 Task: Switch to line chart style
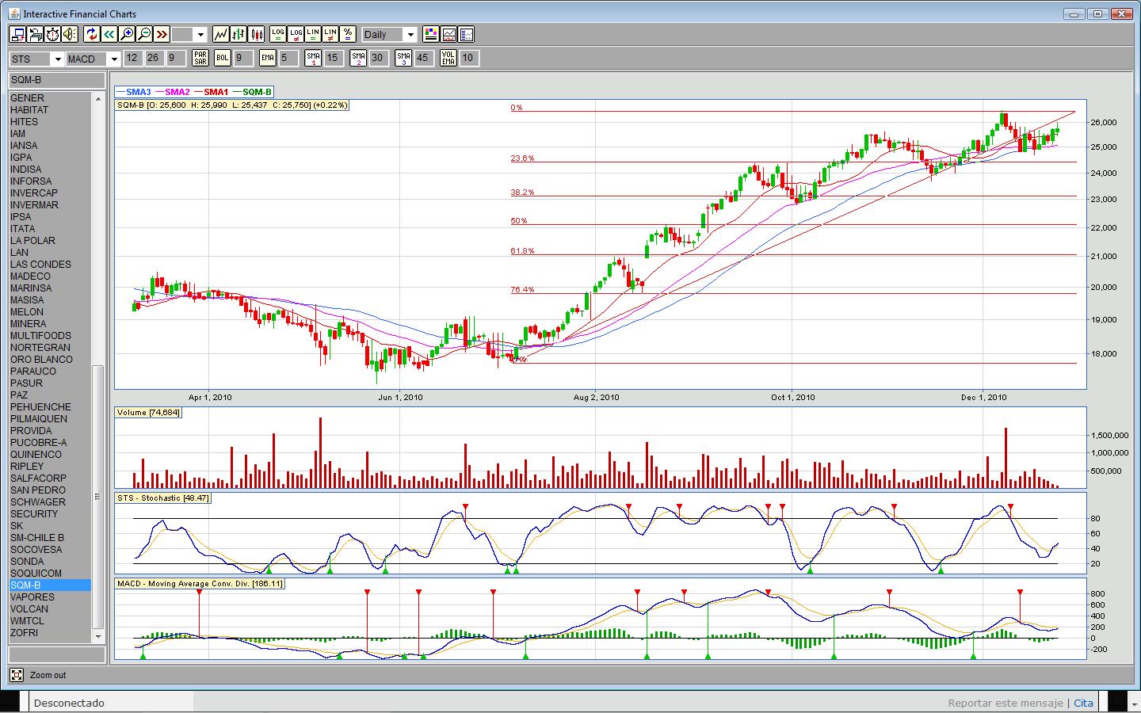click(x=220, y=34)
